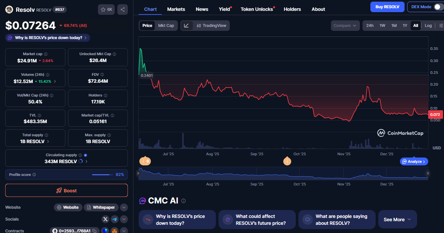444x233 pixels.
Task: Click the CMC AI info icon
Action: click(183, 201)
